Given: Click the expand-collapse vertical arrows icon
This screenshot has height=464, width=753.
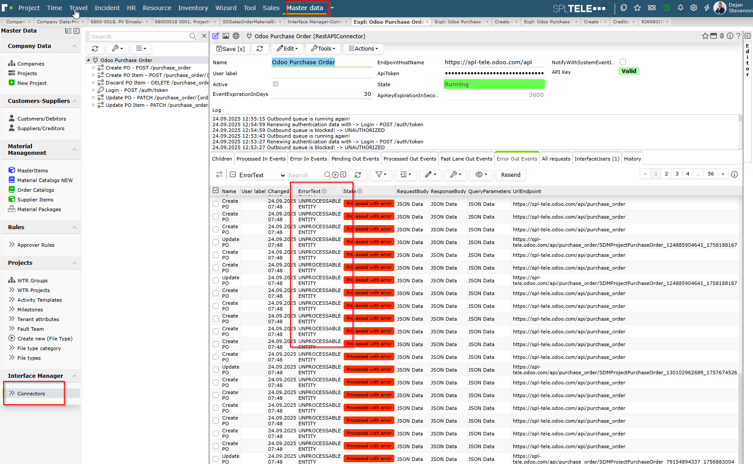Looking at the screenshot, I should click(722, 36).
